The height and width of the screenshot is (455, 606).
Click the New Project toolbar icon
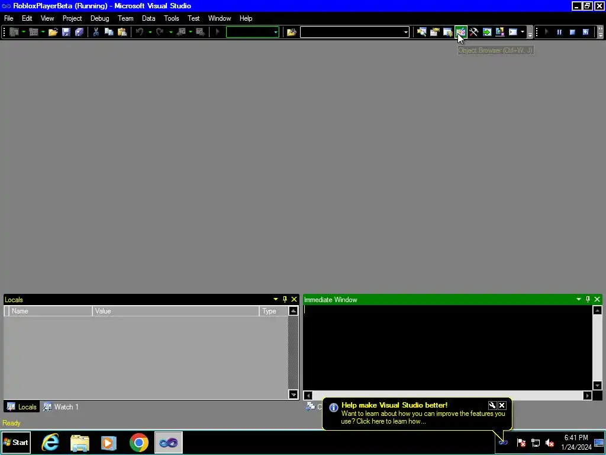click(14, 32)
